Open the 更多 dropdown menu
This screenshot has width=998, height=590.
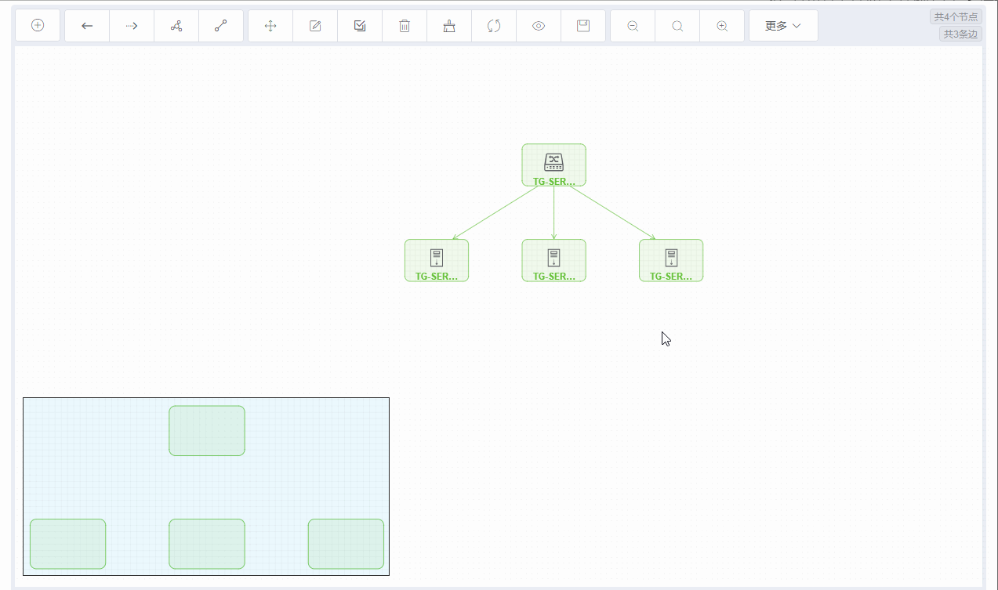783,26
